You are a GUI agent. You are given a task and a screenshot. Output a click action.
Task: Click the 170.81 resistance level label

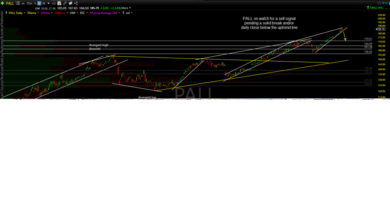point(368,39)
